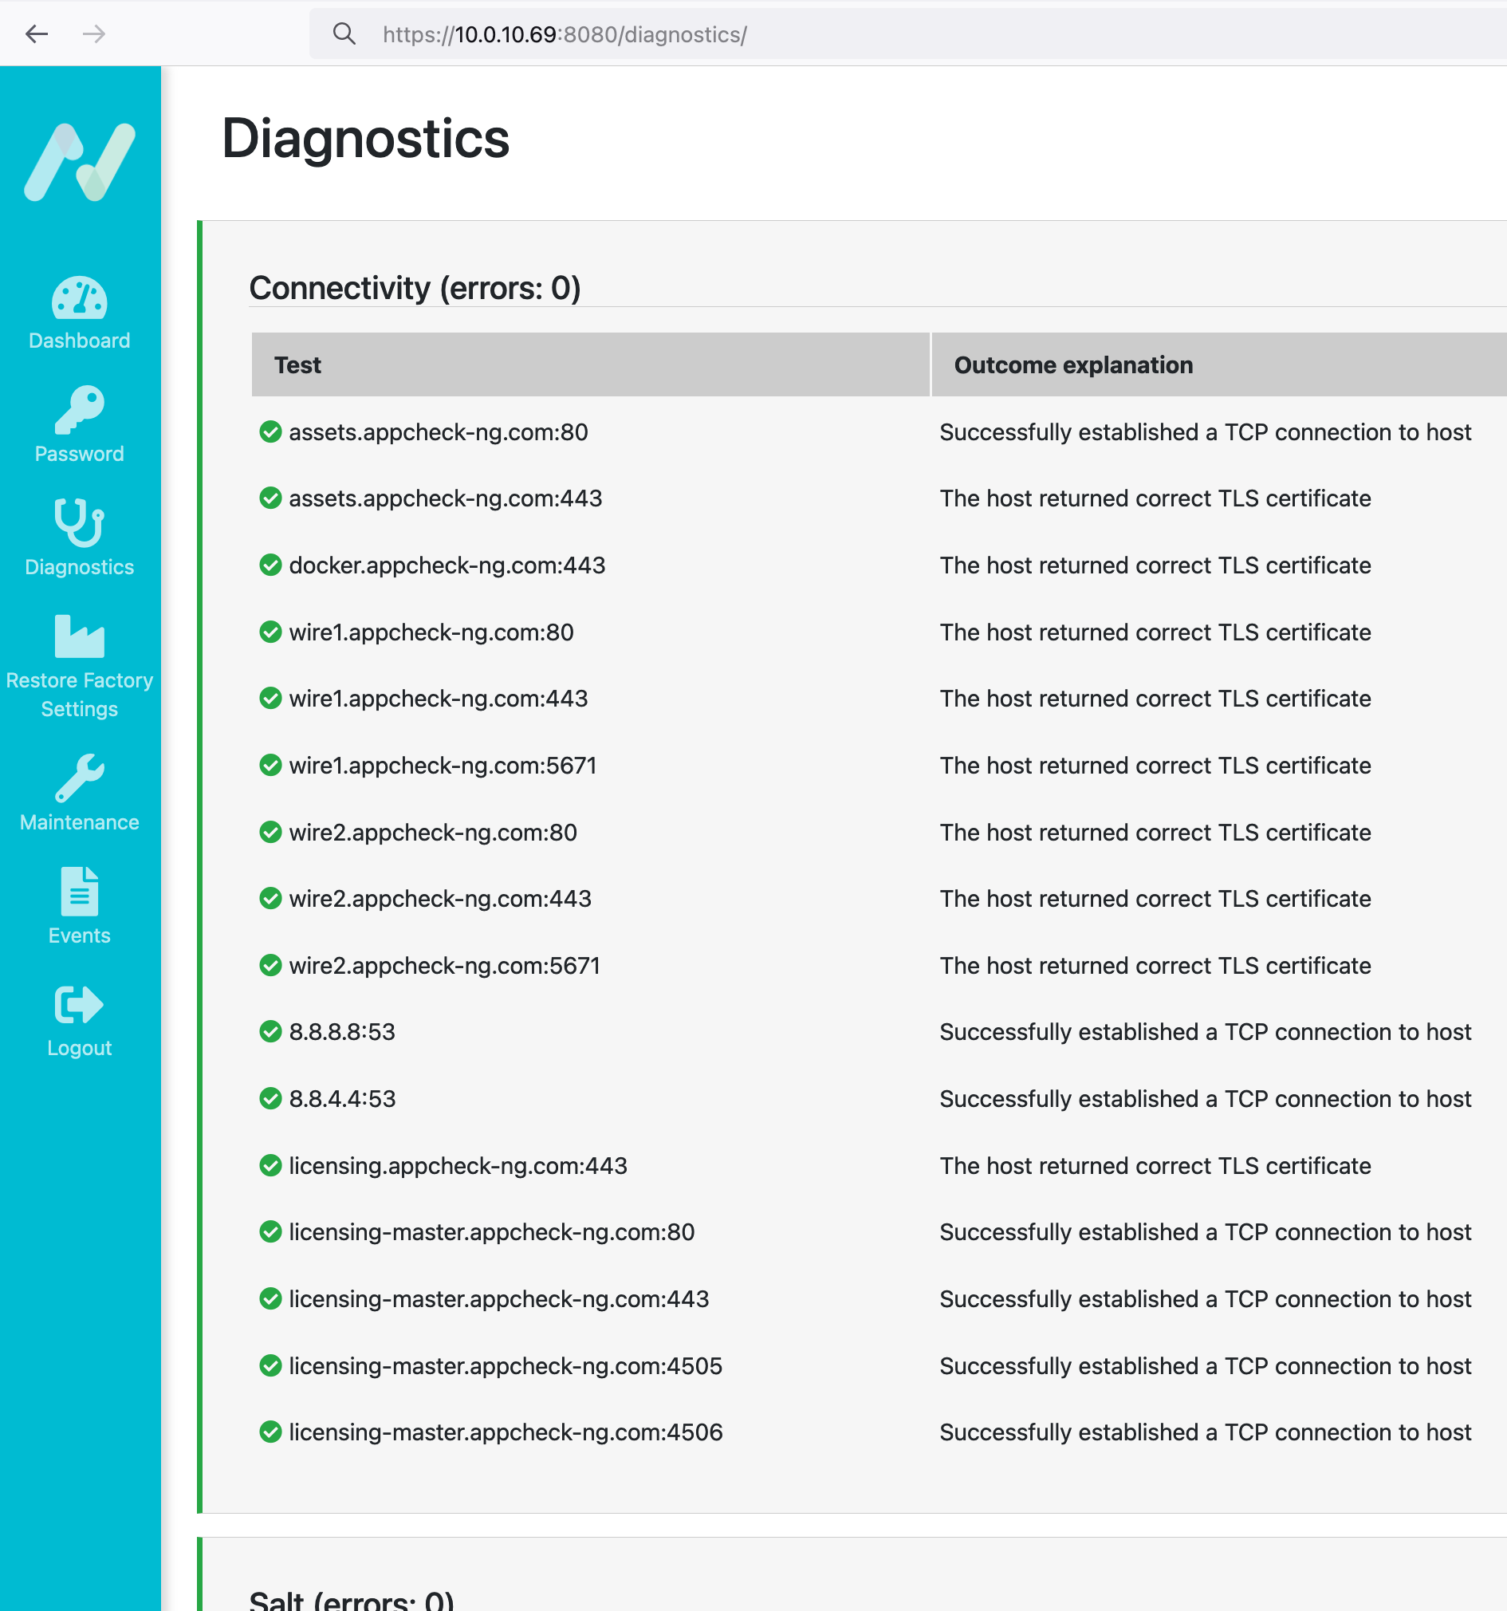Click the Outcome explanation column header
1507x1611 pixels.
[x=1219, y=364]
